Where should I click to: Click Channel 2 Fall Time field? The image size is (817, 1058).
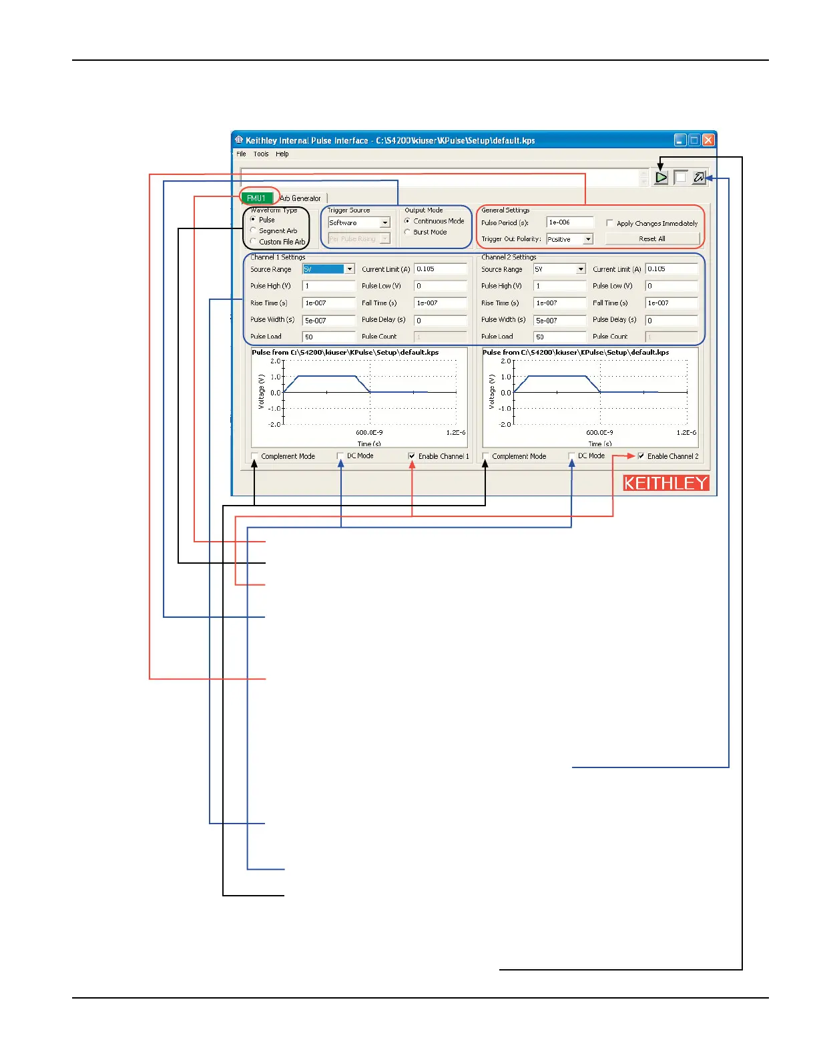point(671,303)
